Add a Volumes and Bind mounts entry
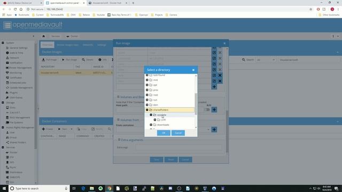 pos(214,110)
